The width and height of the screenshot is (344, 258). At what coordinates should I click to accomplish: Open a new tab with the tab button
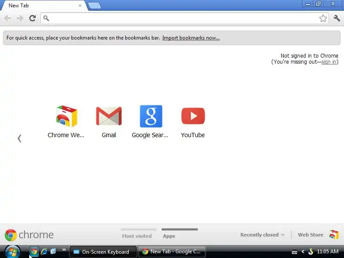click(x=95, y=6)
